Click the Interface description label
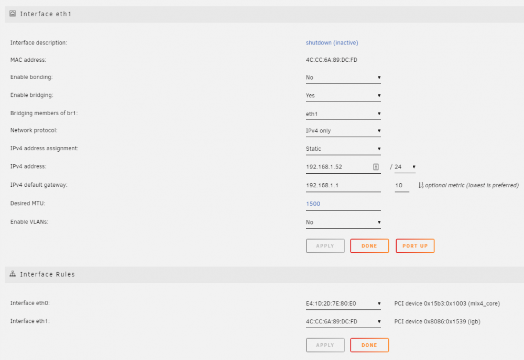The width and height of the screenshot is (524, 360). pos(39,43)
